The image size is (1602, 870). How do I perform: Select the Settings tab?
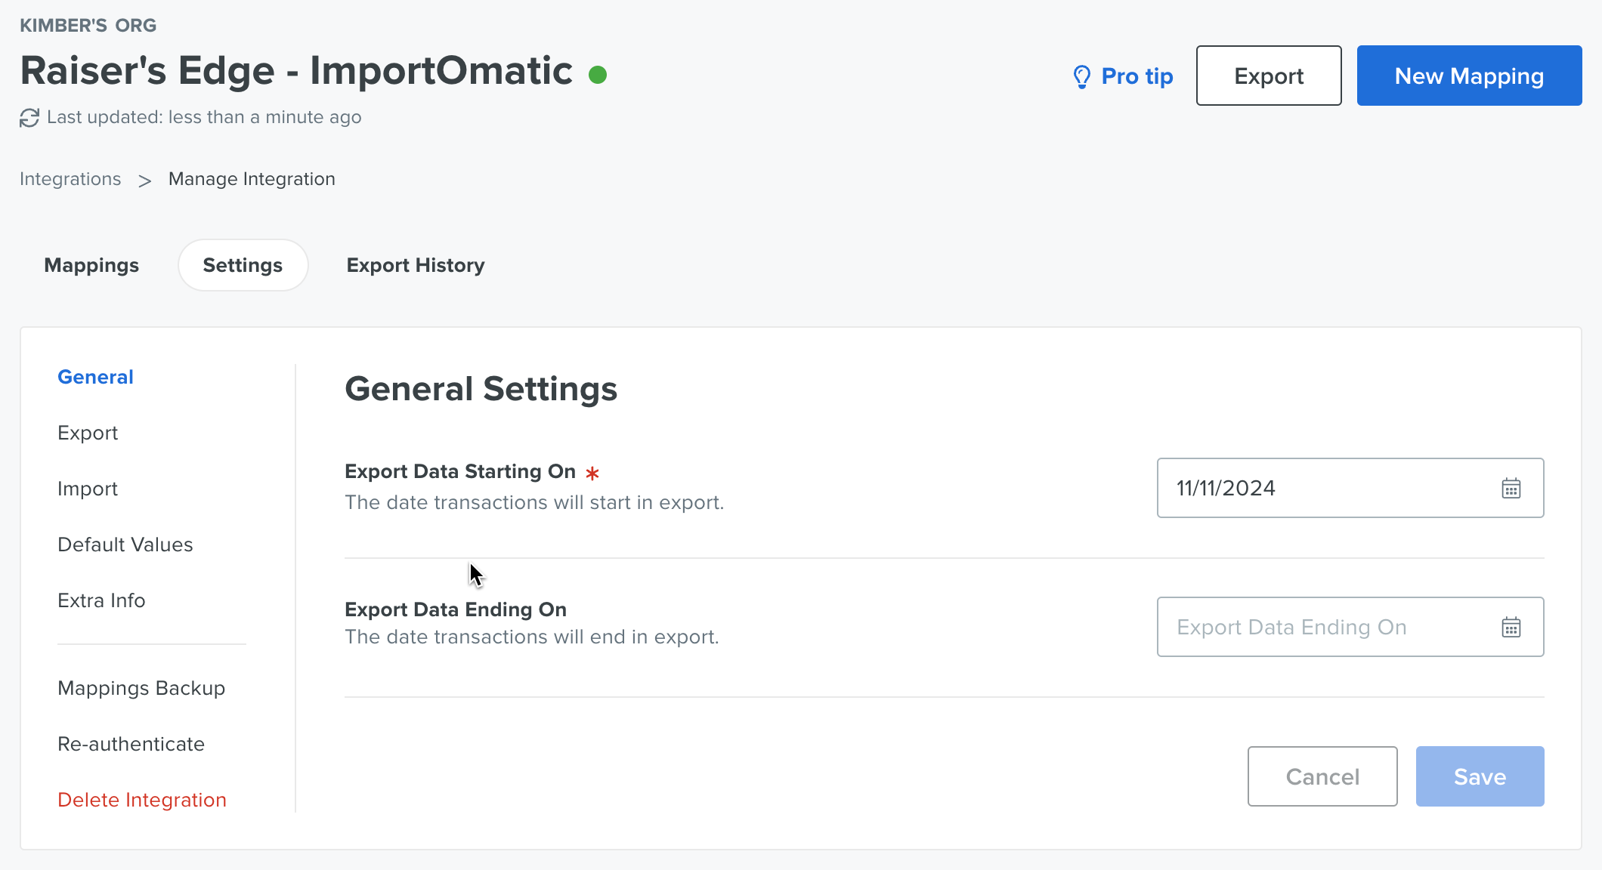(243, 265)
